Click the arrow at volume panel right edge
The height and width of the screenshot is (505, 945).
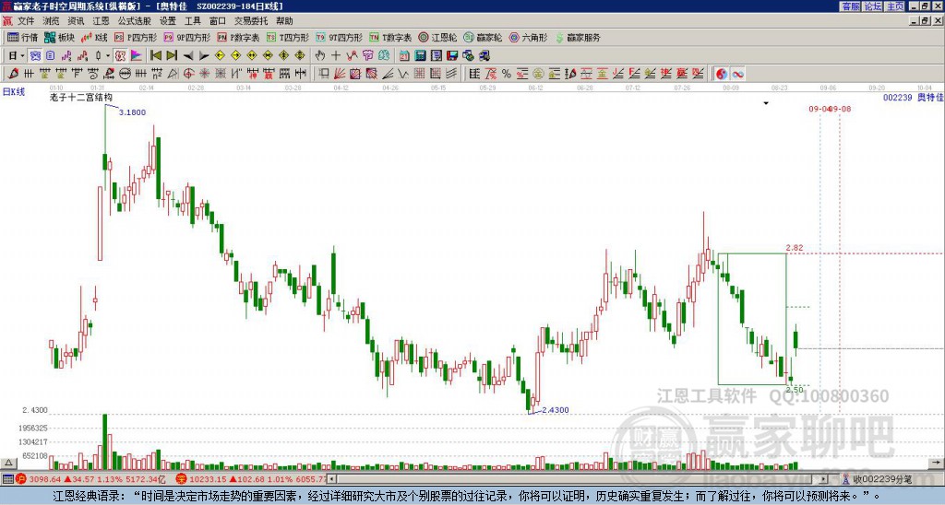pyautogui.click(x=938, y=463)
